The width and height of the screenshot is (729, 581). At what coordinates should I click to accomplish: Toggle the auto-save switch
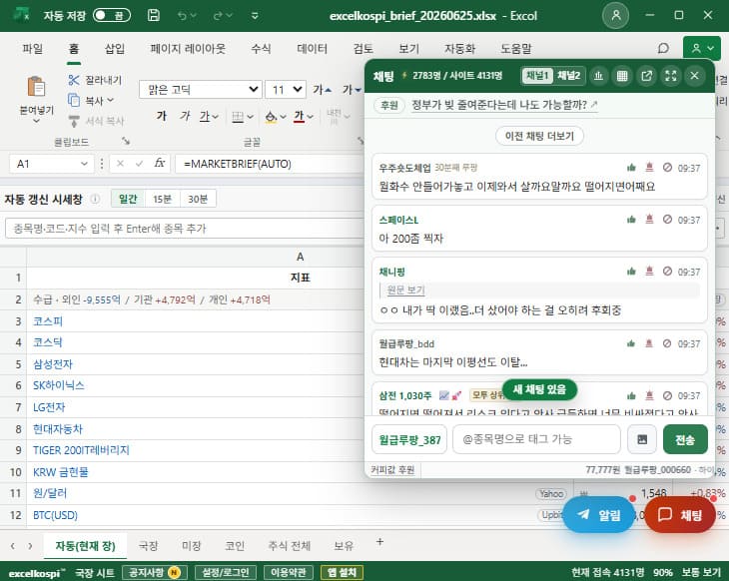(112, 16)
